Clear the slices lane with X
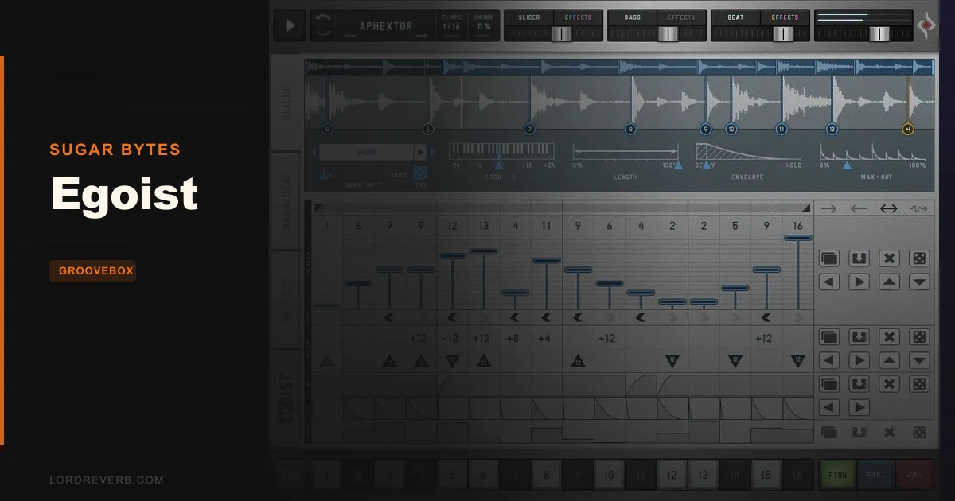The width and height of the screenshot is (955, 501). (x=889, y=258)
